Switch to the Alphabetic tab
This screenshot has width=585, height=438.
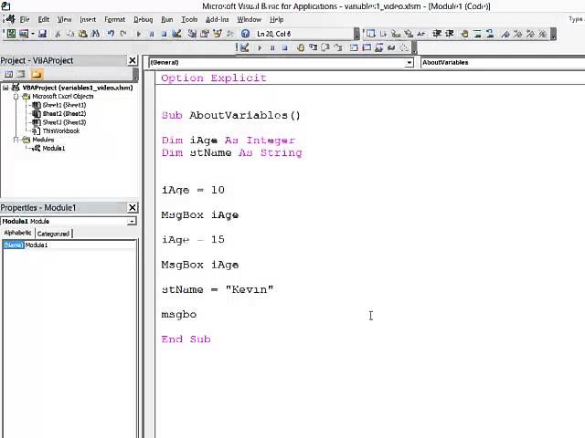[17, 233]
